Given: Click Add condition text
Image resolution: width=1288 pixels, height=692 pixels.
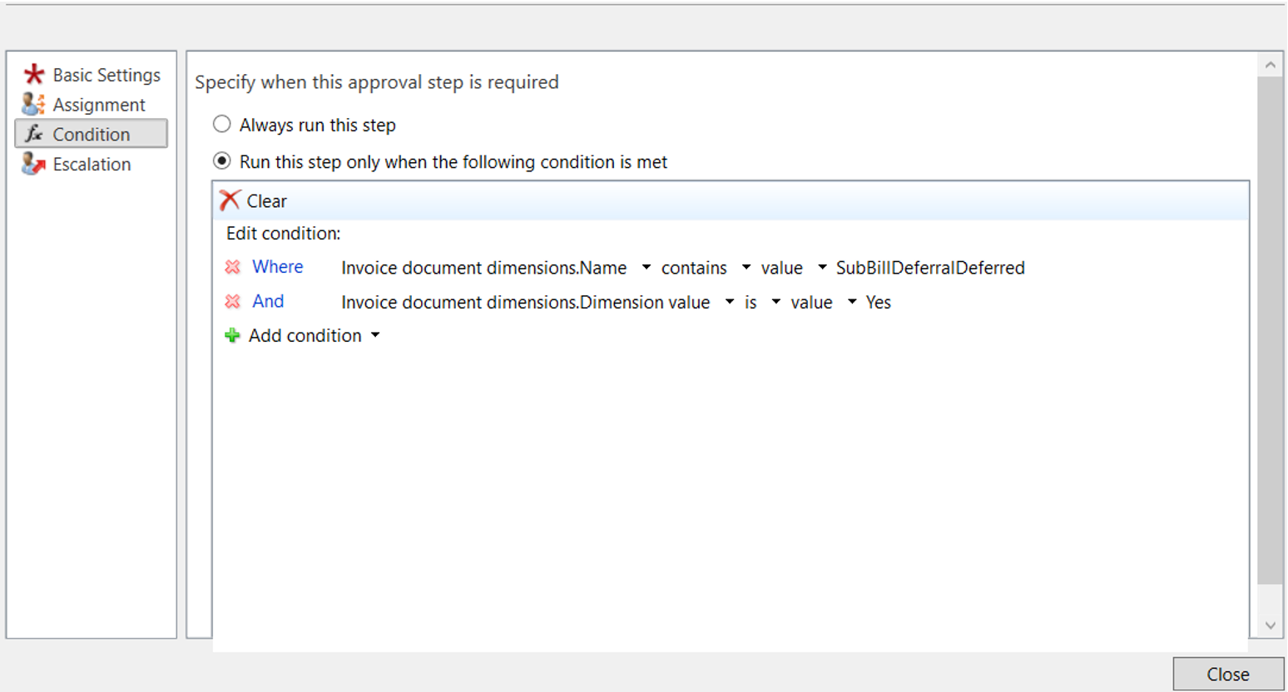Looking at the screenshot, I should coord(305,335).
